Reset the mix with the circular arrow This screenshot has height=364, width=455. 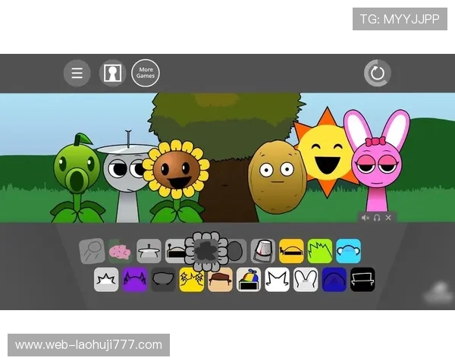tap(378, 73)
